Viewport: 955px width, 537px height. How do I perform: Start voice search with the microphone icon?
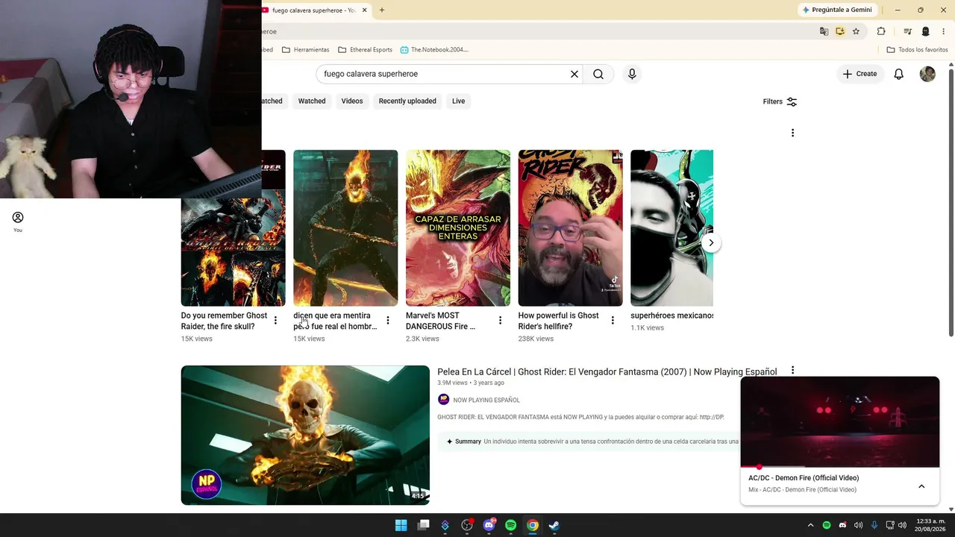click(x=632, y=74)
